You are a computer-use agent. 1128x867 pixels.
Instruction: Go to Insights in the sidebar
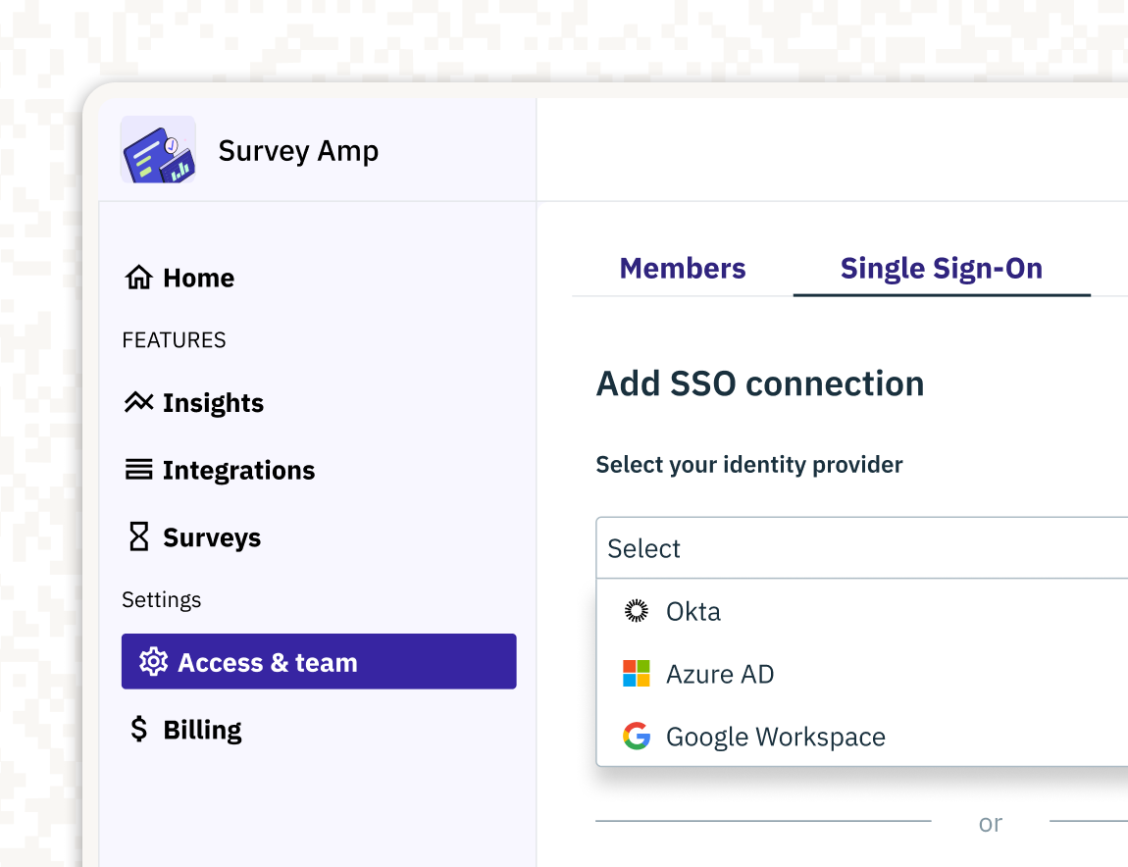213,403
